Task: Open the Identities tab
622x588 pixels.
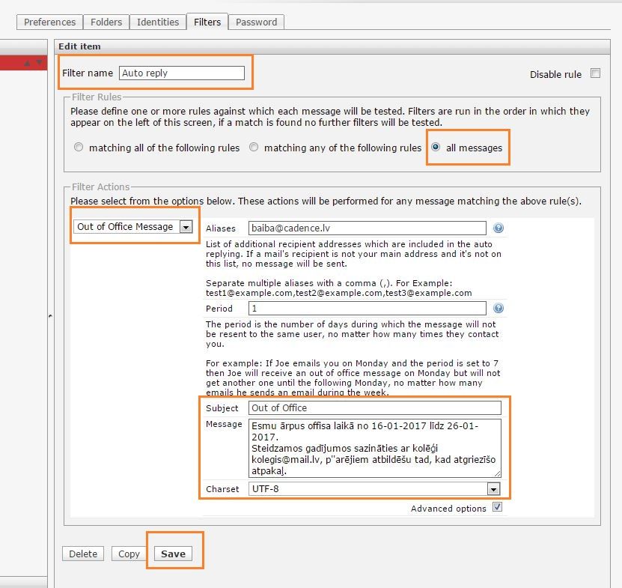Action: point(158,22)
